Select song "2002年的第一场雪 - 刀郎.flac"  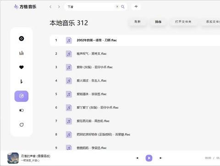[135, 40]
